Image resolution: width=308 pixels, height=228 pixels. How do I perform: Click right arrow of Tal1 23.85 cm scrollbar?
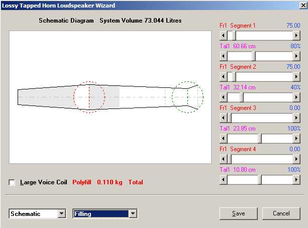pyautogui.click(x=296, y=139)
